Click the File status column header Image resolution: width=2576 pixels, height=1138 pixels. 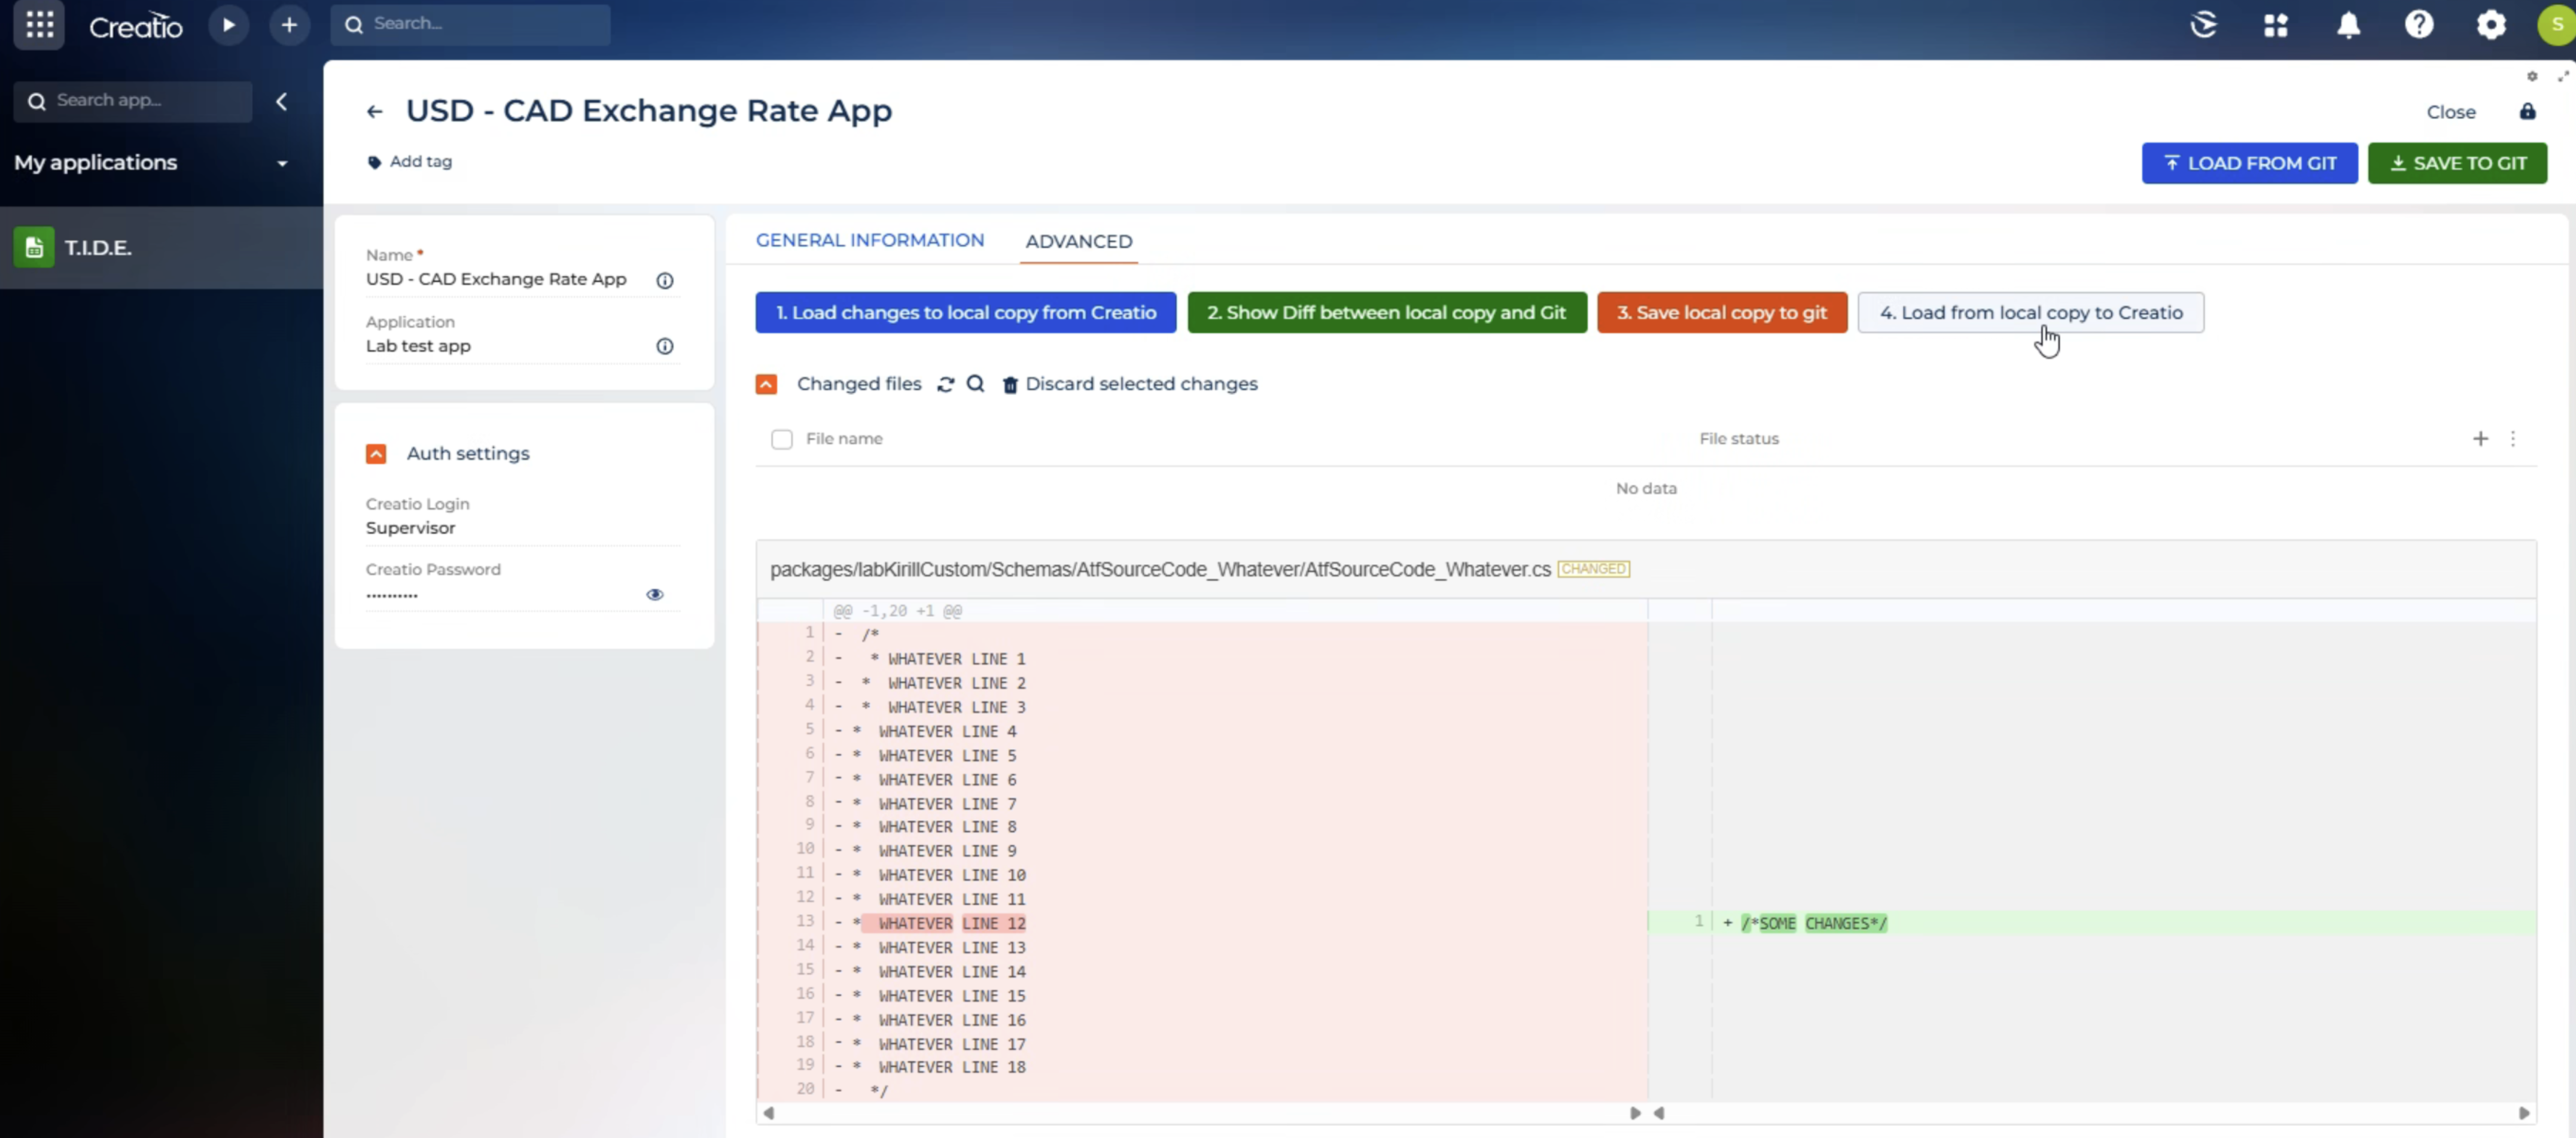pos(1738,438)
